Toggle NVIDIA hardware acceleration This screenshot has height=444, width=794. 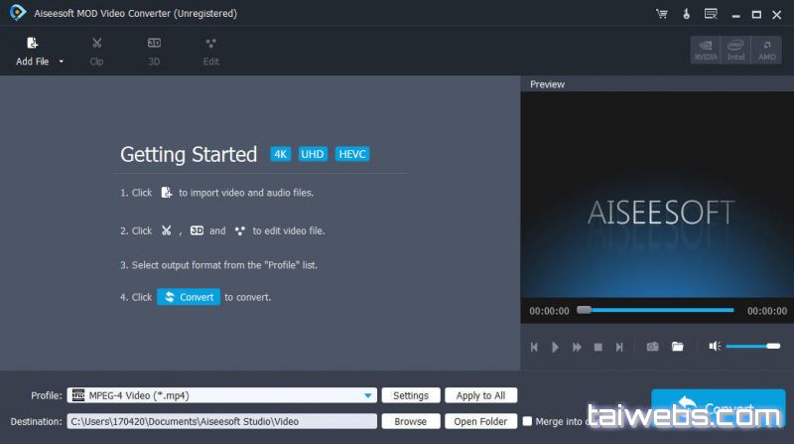[x=705, y=50]
